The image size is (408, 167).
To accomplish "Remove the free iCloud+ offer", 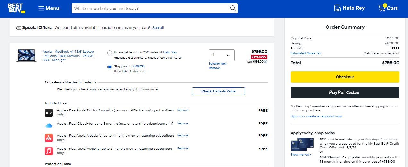I will coord(183,123).
